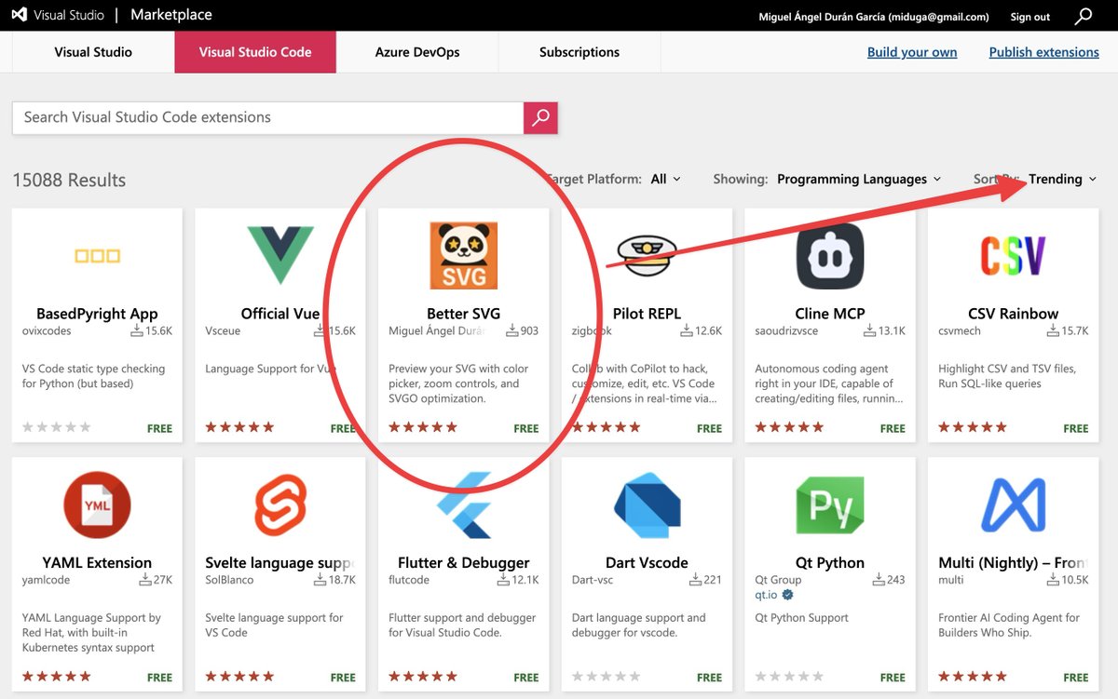This screenshot has height=699, width=1118.
Task: Open the CSV Rainbow icon
Action: point(1014,255)
